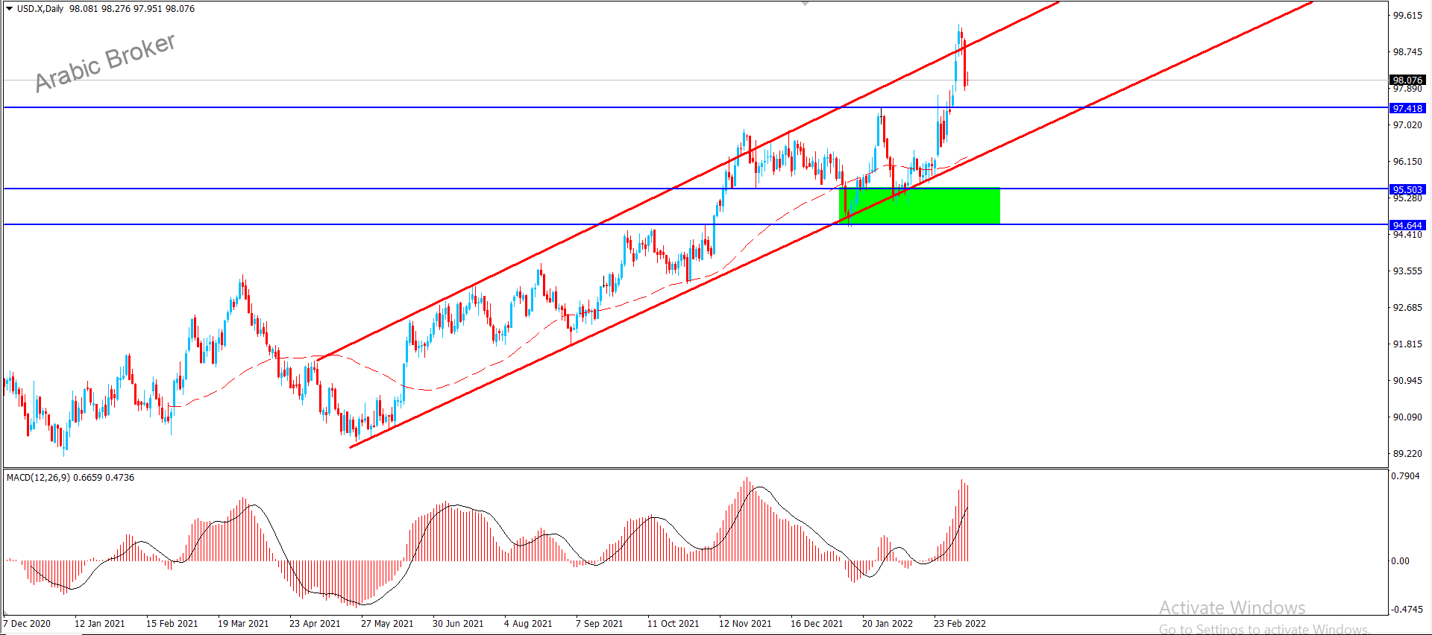Click the blue 97.418 level price tag
This screenshot has height=635, width=1432.
1407,108
